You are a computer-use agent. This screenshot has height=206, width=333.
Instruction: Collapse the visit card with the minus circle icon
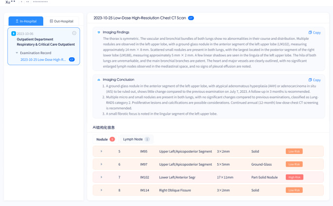tap(74, 33)
